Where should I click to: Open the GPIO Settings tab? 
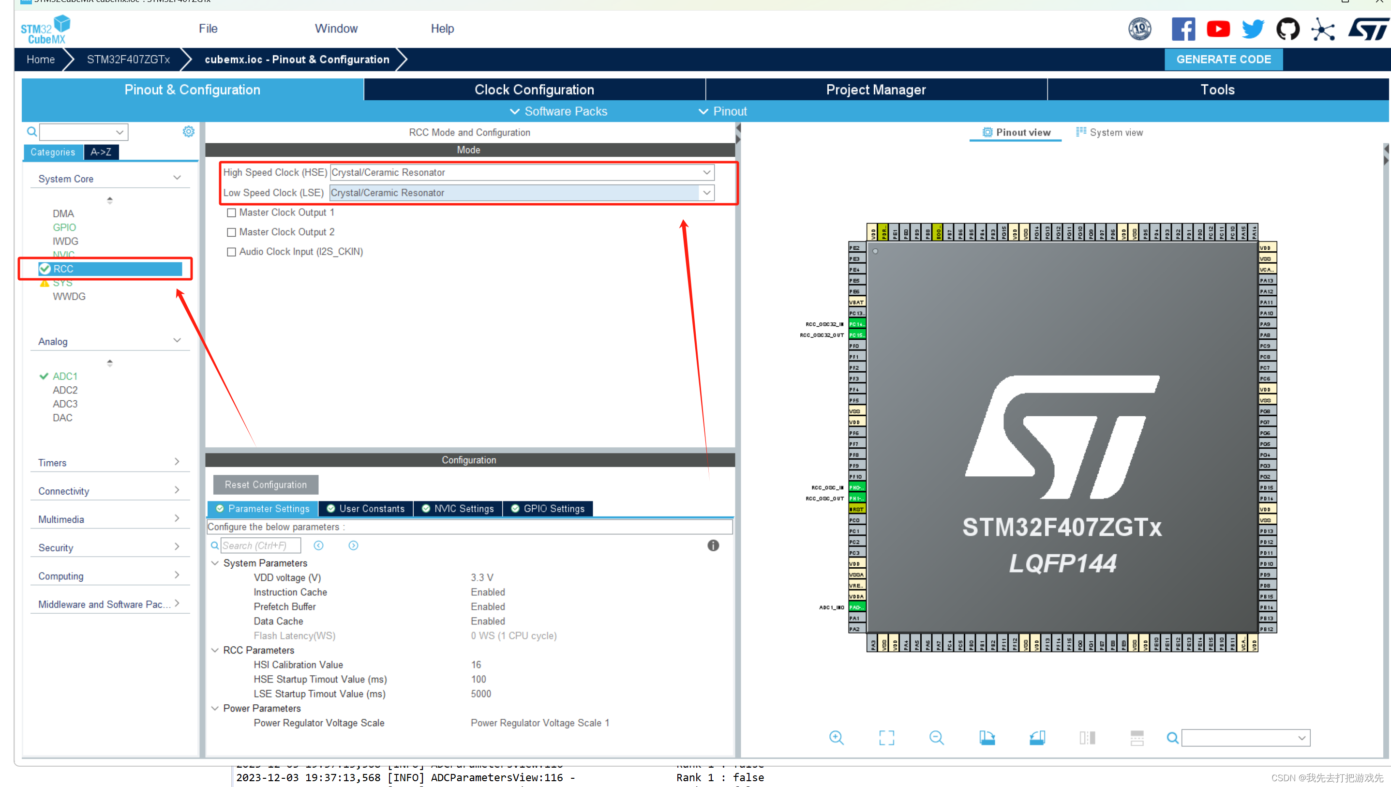(548, 508)
